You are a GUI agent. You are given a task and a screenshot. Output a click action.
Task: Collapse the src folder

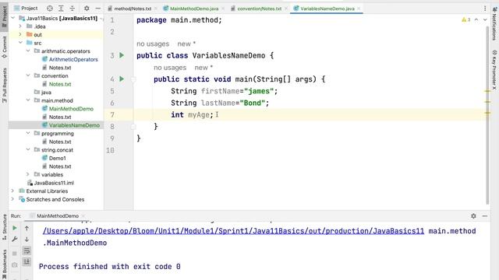click(20, 43)
